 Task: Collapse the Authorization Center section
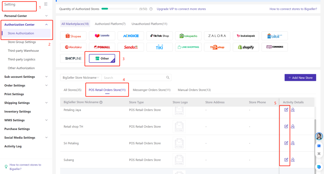pos(46,24)
